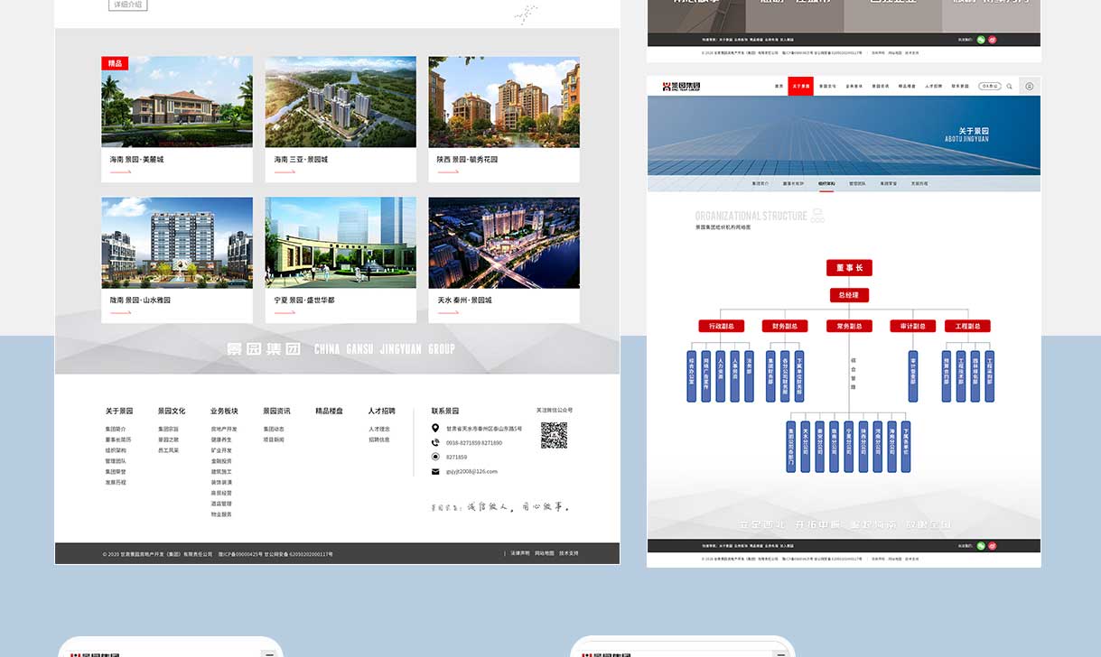Click the OA办公 pill button in the header

990,87
